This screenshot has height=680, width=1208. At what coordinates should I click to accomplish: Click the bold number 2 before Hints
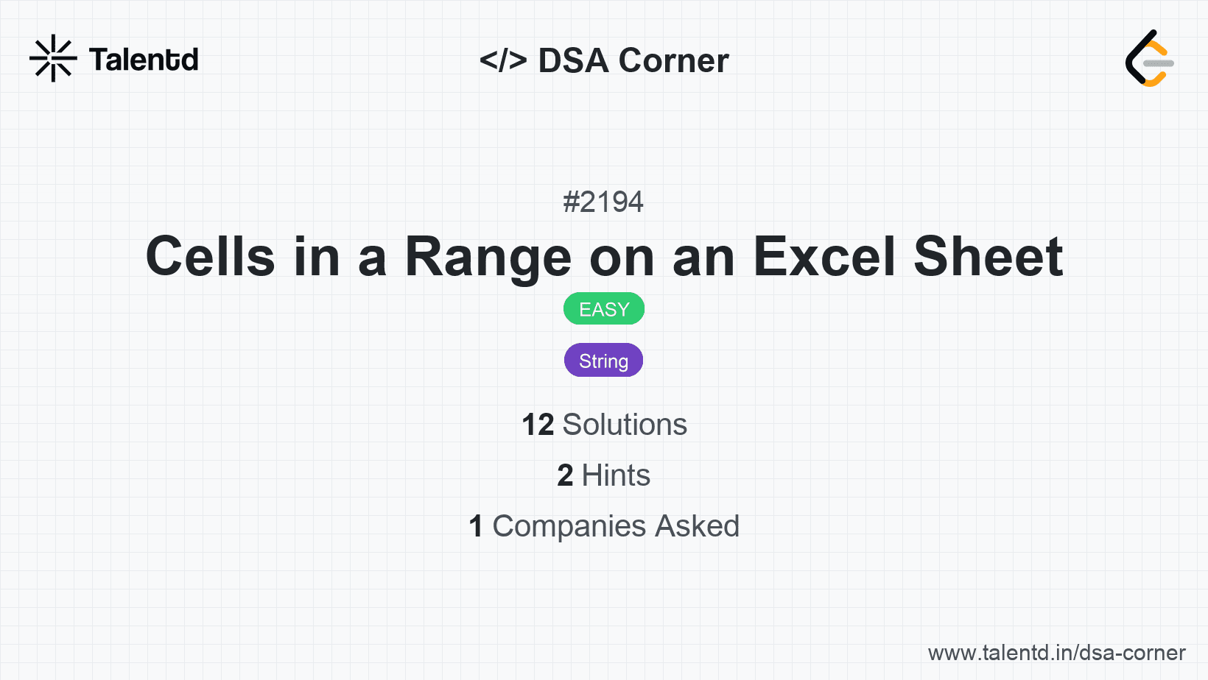565,475
